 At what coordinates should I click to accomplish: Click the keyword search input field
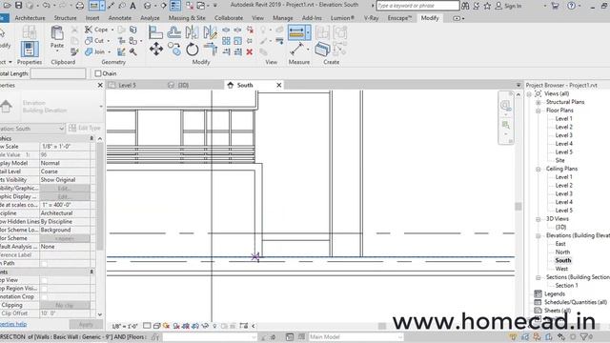417,6
